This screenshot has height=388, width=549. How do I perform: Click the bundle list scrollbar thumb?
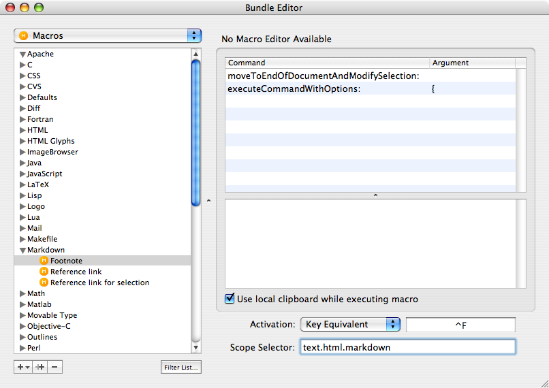click(196, 133)
